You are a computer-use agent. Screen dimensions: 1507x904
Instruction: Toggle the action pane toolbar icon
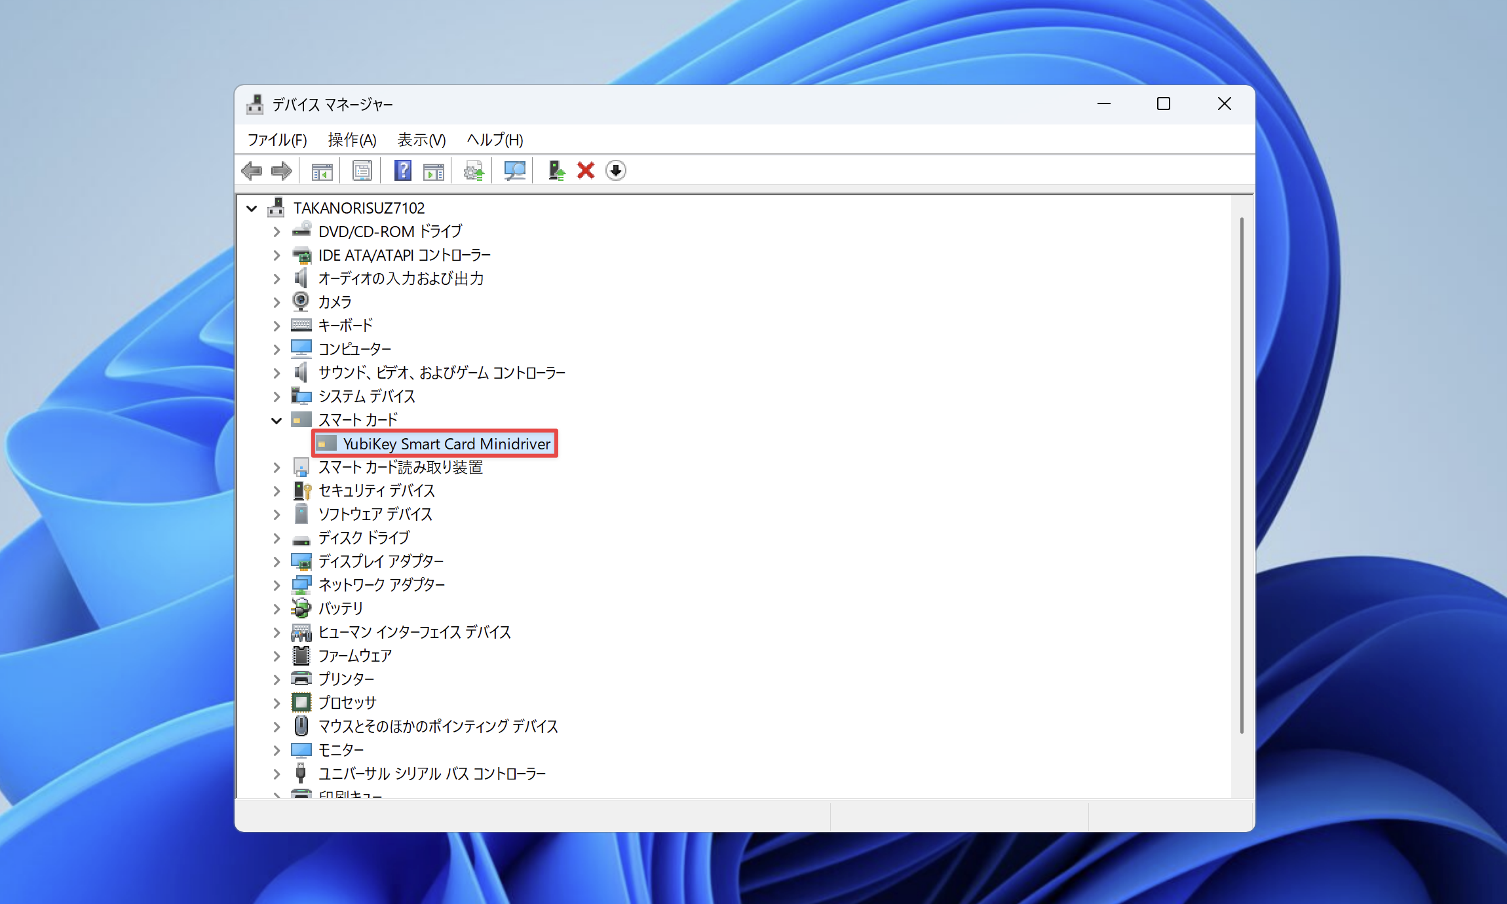click(434, 171)
